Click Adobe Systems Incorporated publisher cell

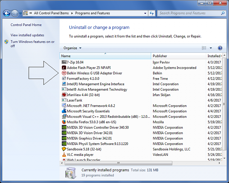point(175,68)
